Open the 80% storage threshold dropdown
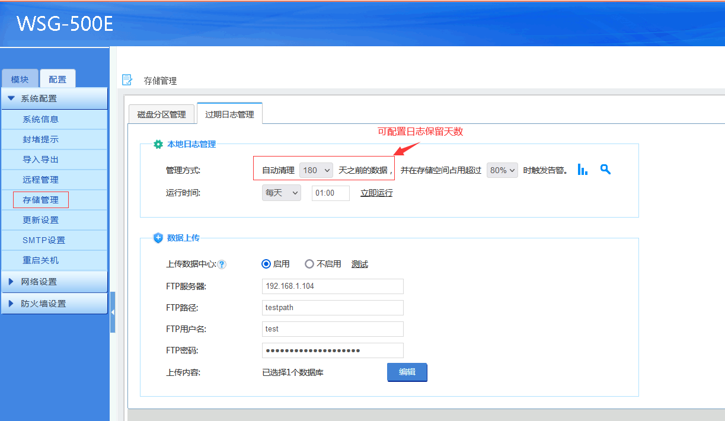The width and height of the screenshot is (725, 421). (x=502, y=170)
